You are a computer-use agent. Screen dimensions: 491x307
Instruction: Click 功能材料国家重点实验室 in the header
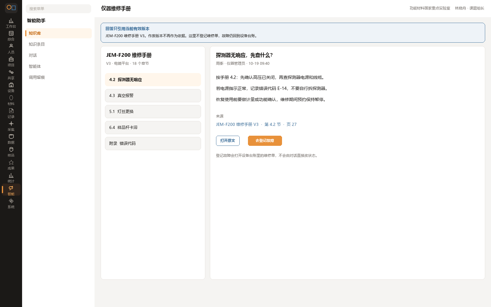(x=430, y=8)
